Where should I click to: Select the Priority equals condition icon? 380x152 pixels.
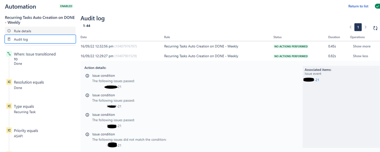pos(9,130)
